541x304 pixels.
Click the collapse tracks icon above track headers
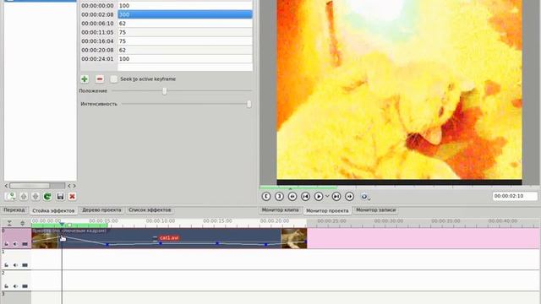tap(9, 223)
